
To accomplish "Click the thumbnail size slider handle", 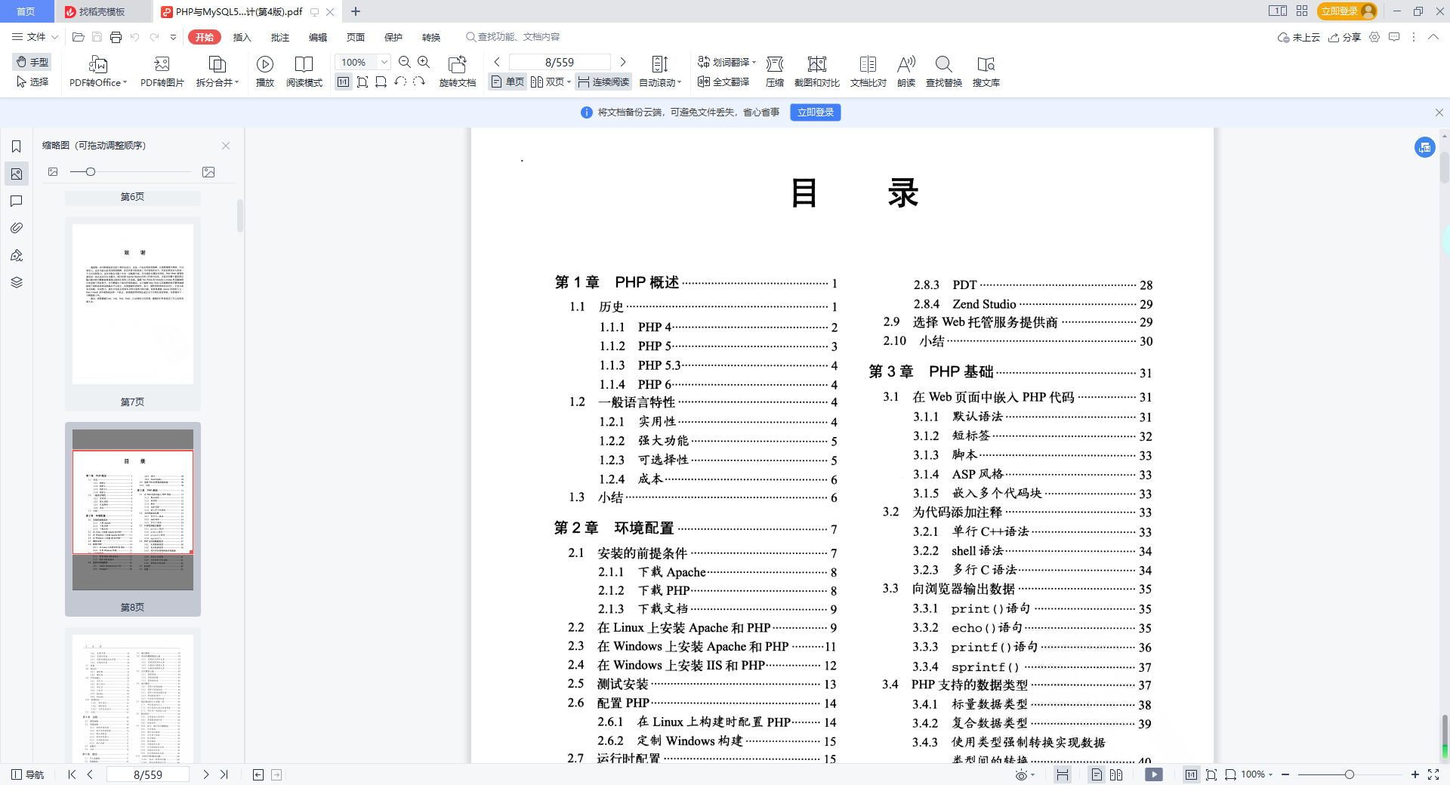I will pos(91,172).
